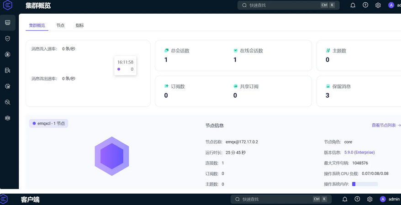Open the stacked layers sidebar icon
The width and height of the screenshot is (401, 205).
pyautogui.click(x=8, y=118)
